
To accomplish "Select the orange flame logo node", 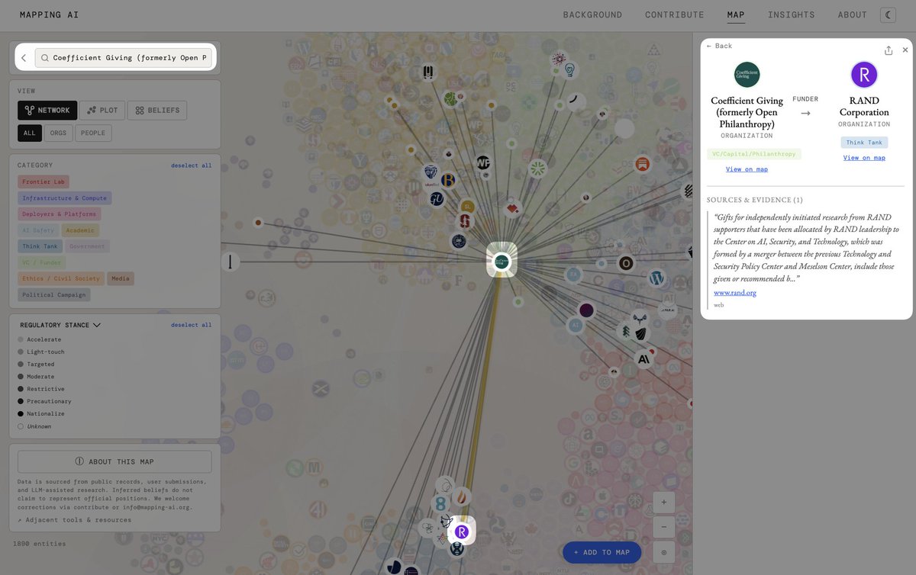I will coord(460,498).
